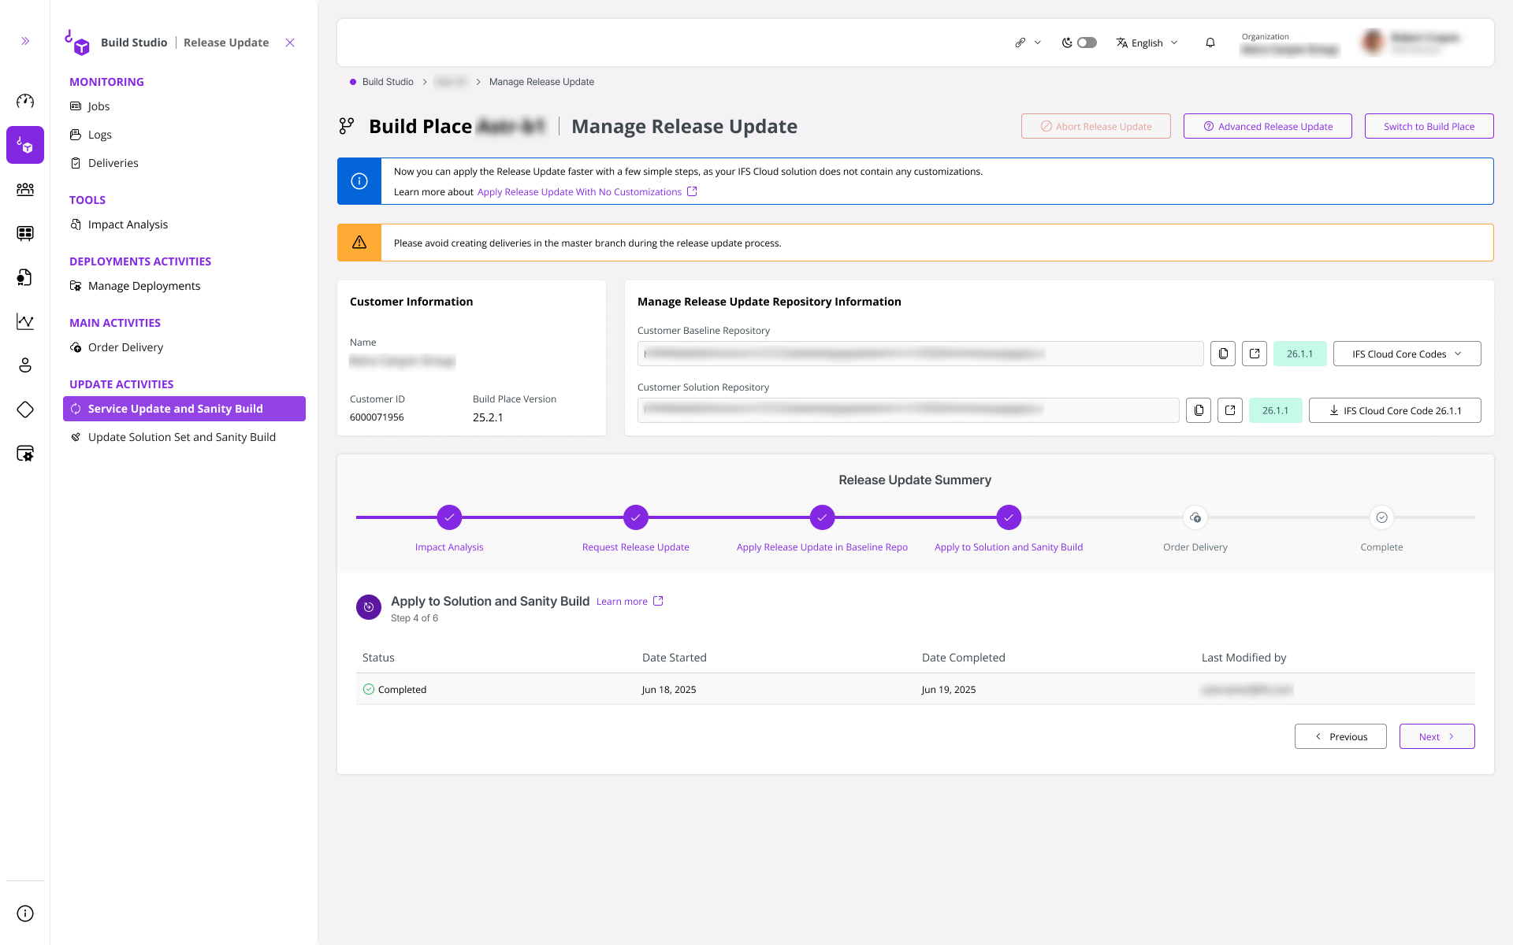1513x945 pixels.
Task: Click the Next button
Action: click(x=1437, y=736)
